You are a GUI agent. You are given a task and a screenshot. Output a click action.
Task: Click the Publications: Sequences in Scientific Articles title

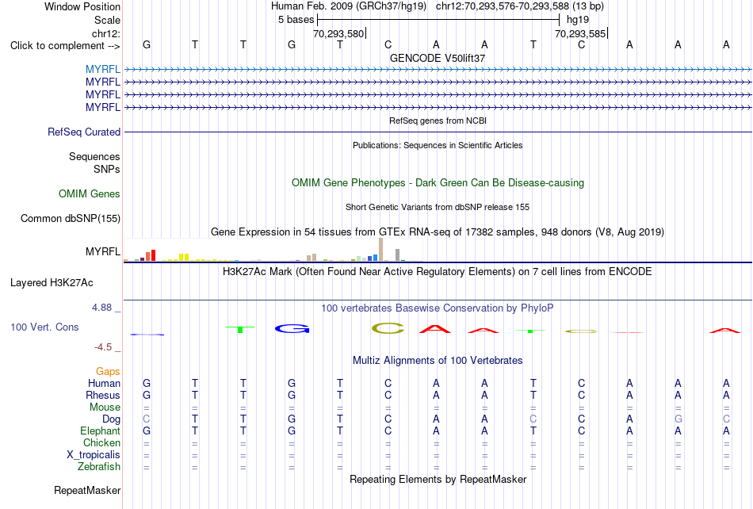(438, 145)
